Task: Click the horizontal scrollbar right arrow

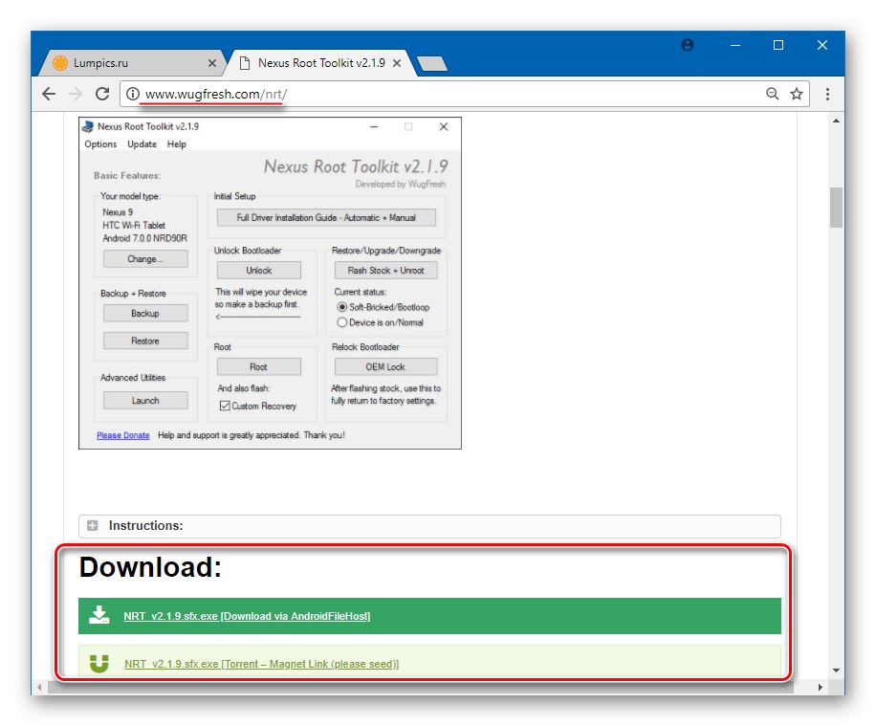Action: tap(821, 687)
